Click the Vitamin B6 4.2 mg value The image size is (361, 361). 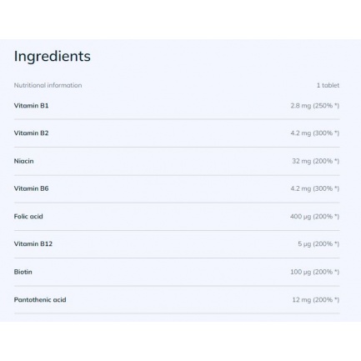point(315,188)
